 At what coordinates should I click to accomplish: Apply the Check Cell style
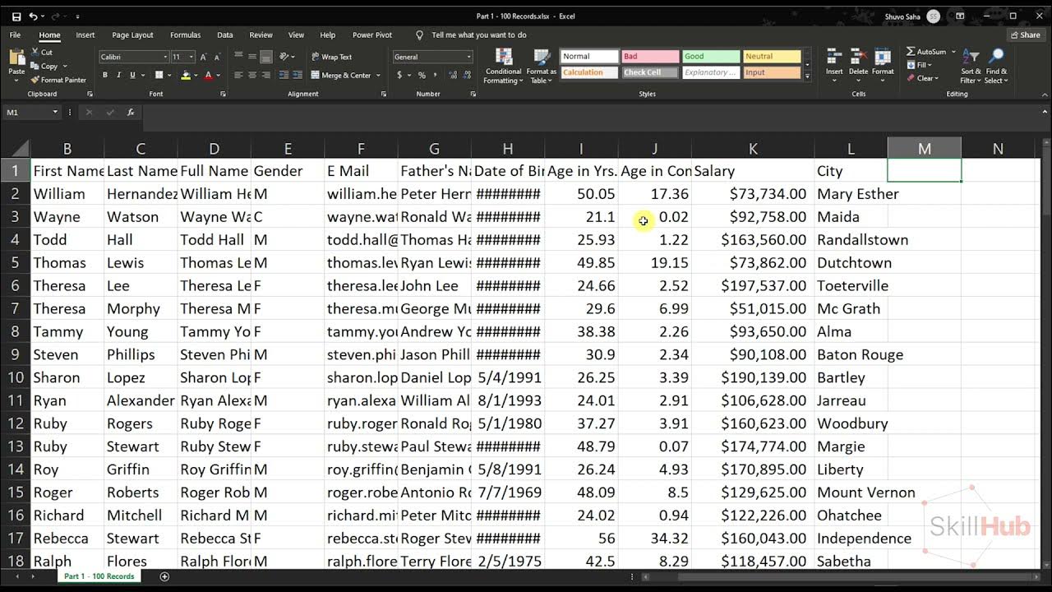650,72
